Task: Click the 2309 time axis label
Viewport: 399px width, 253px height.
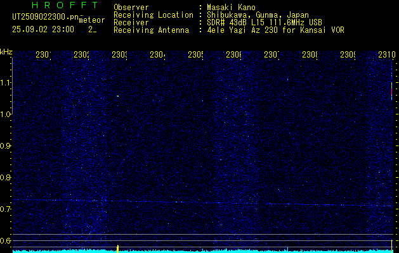Action: point(348,54)
